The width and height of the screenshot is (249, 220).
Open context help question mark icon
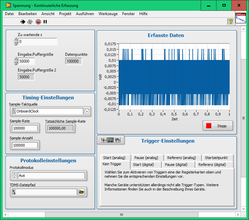click(x=230, y=22)
